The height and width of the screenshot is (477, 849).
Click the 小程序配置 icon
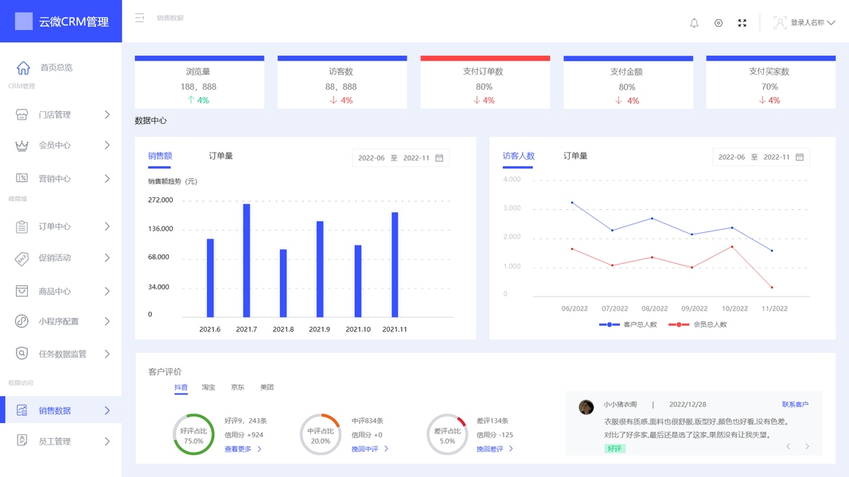[21, 321]
